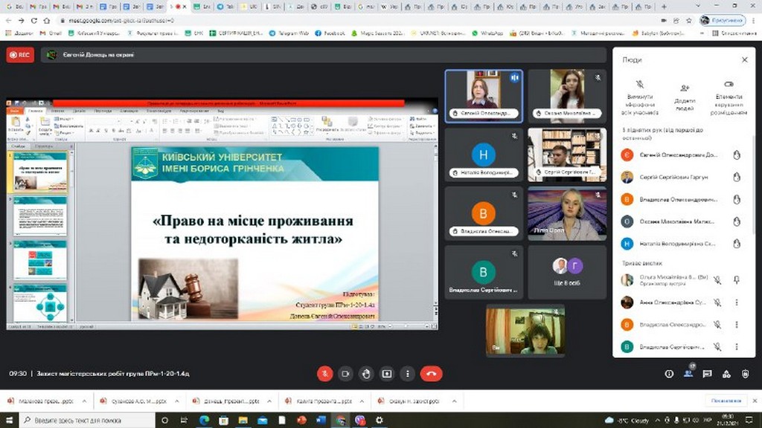Click Add people in the People panel
The height and width of the screenshot is (428, 762).
[x=685, y=94]
